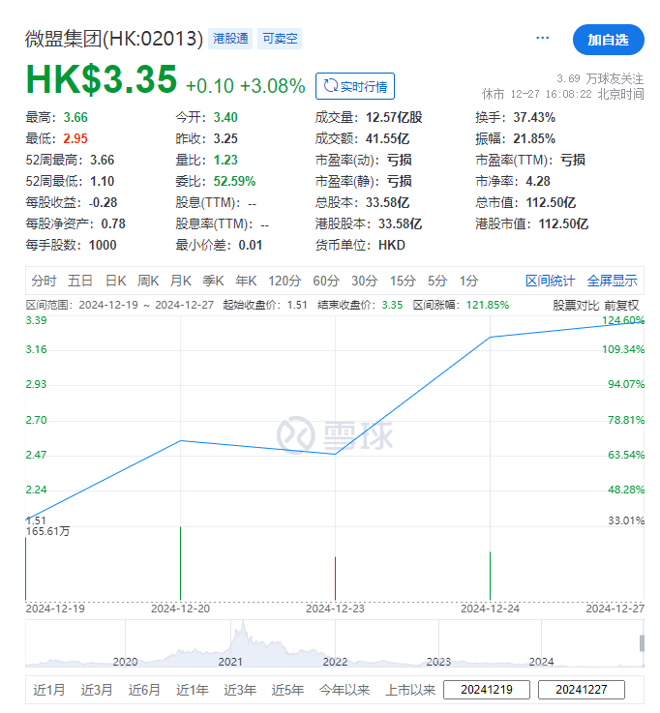The width and height of the screenshot is (660, 713).
Task: Select the 60分 interval tab
Action: point(326,281)
